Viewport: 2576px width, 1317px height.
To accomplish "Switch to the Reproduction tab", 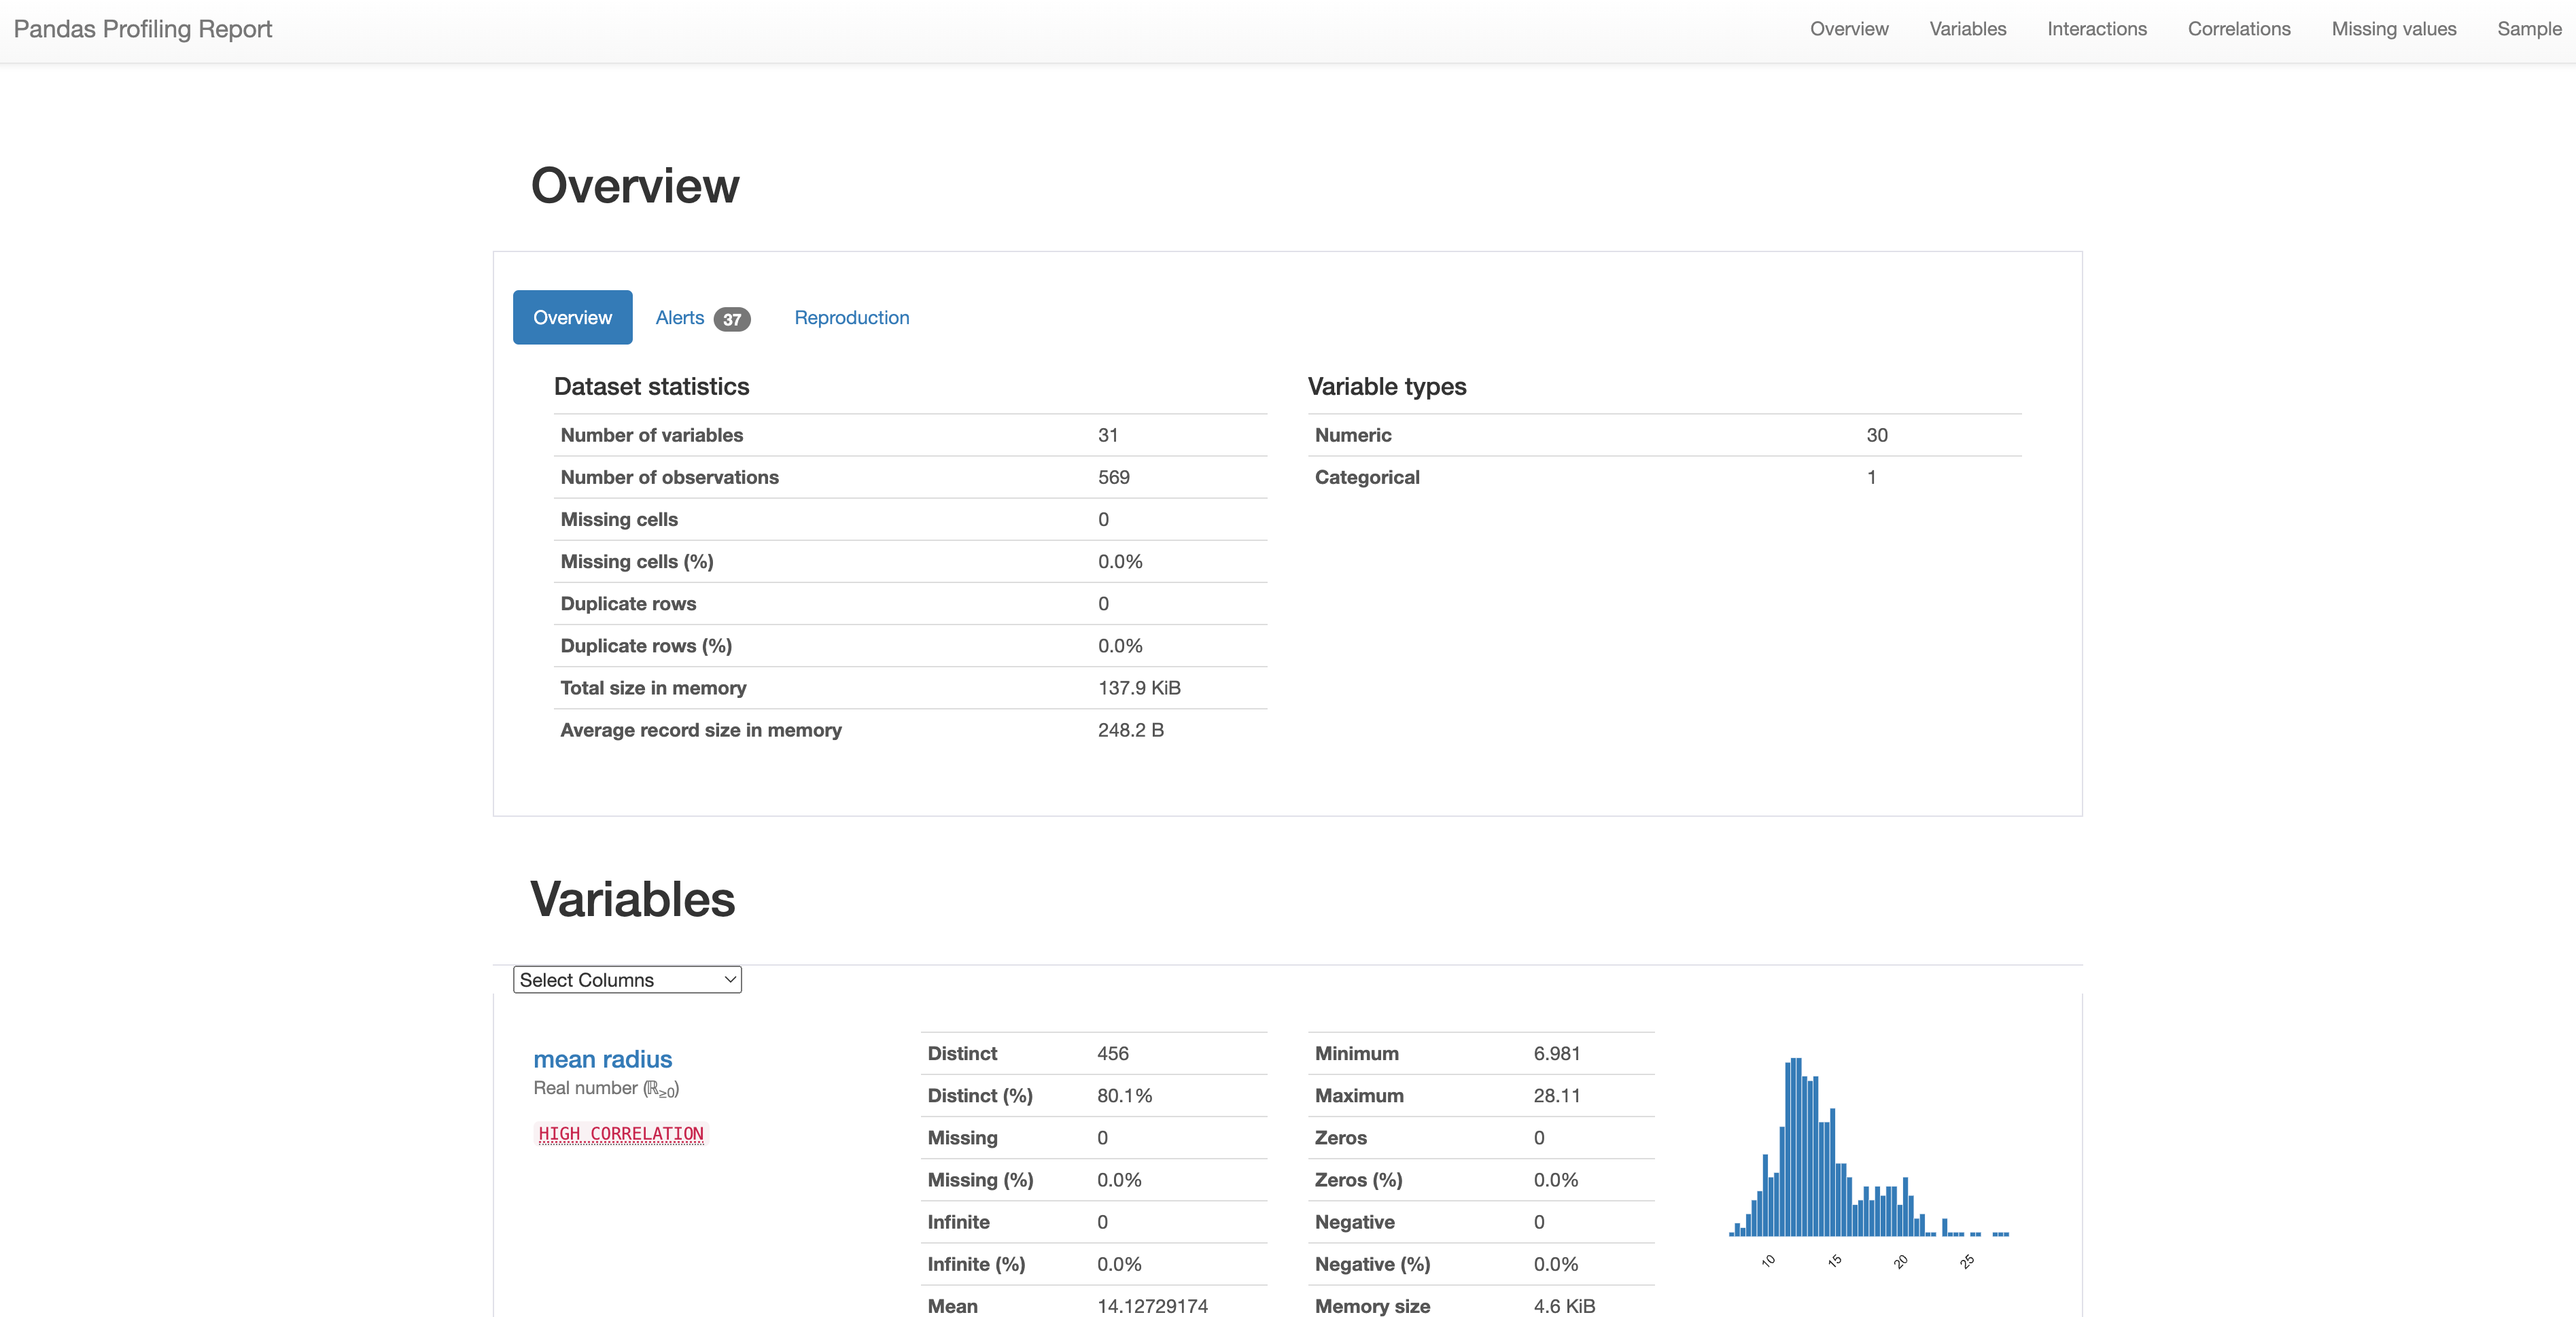I will 851,318.
